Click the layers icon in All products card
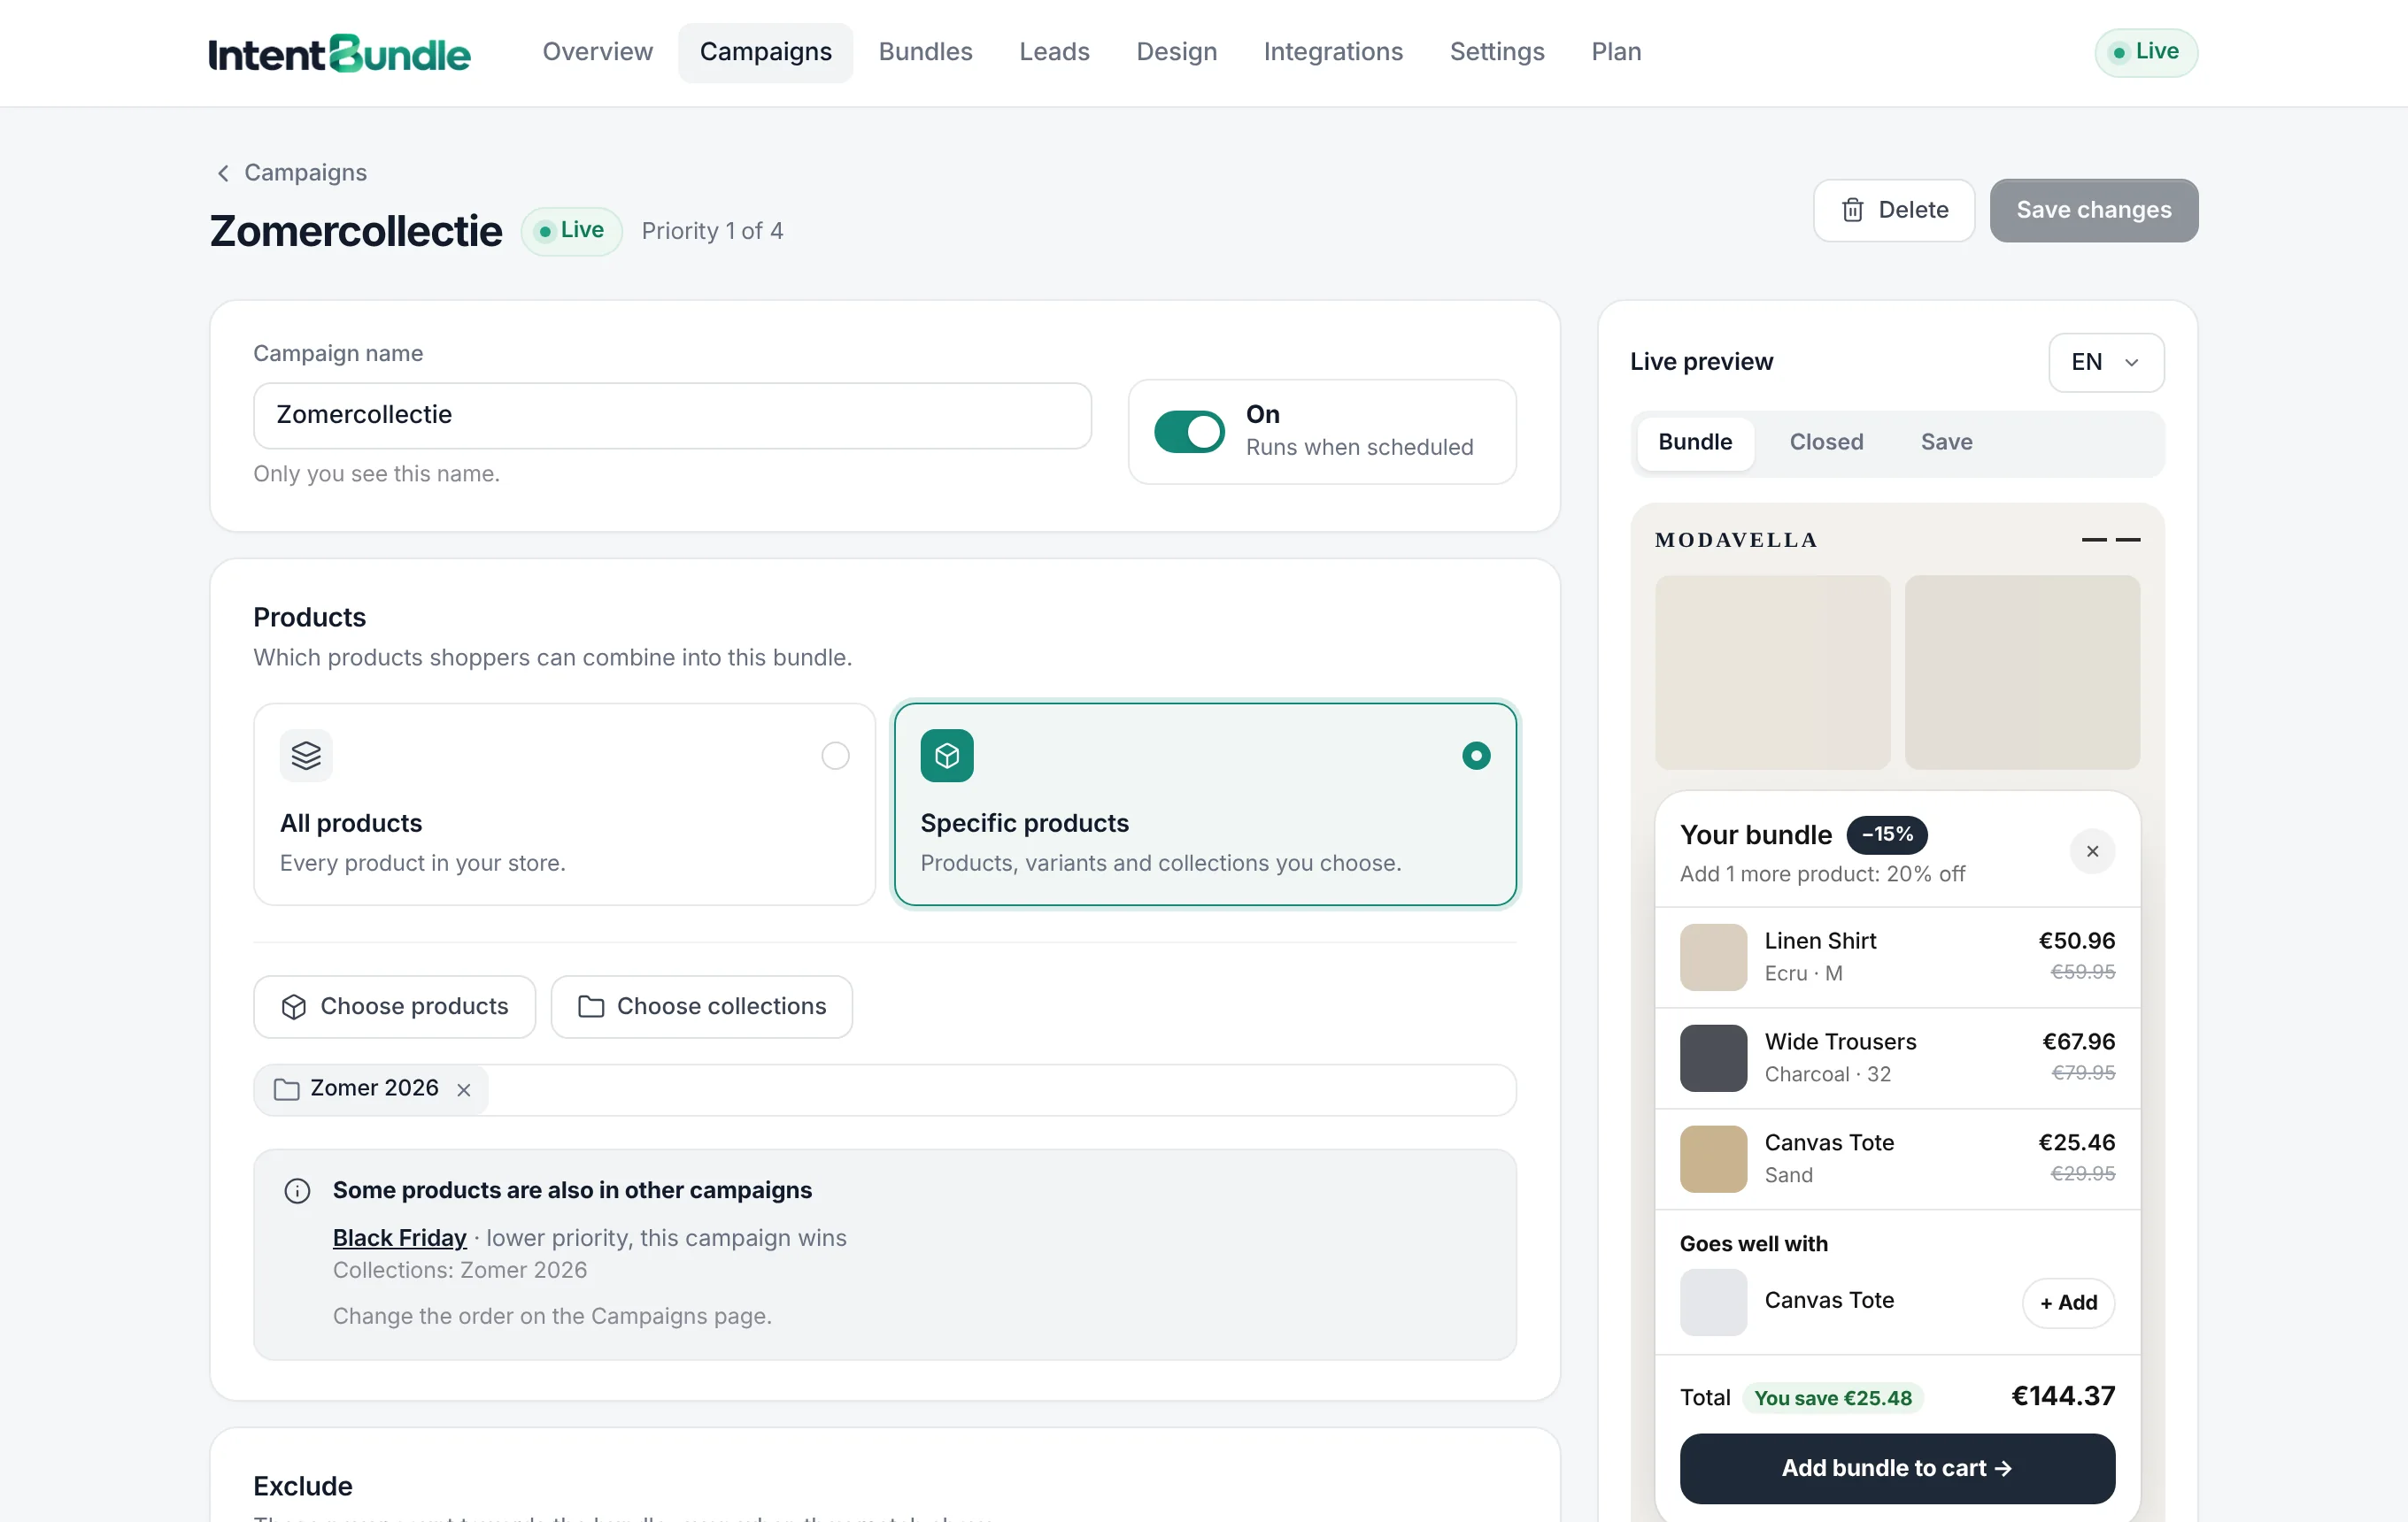 point(306,756)
